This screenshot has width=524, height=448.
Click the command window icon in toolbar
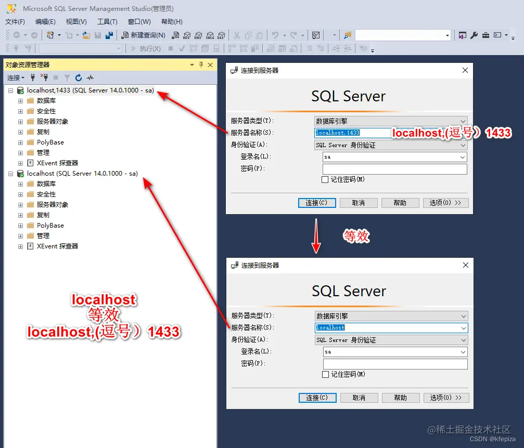click(497, 35)
